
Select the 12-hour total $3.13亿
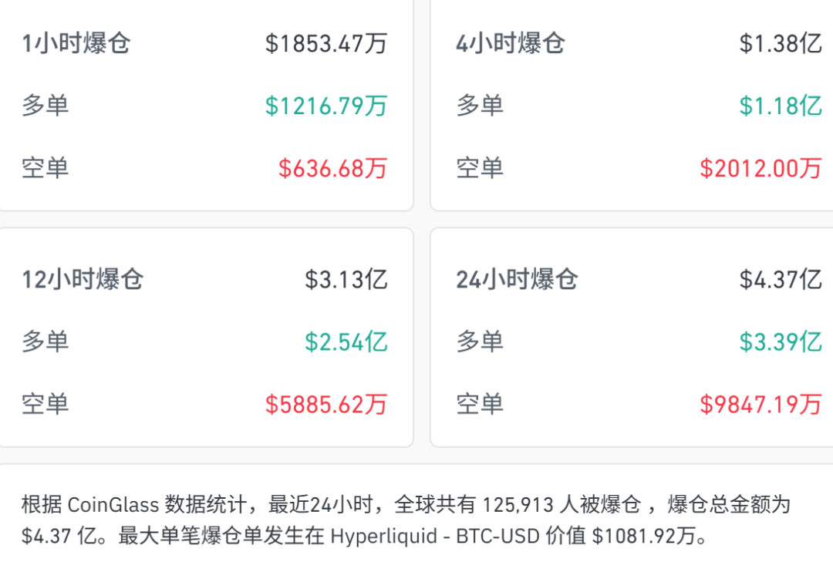click(x=346, y=279)
